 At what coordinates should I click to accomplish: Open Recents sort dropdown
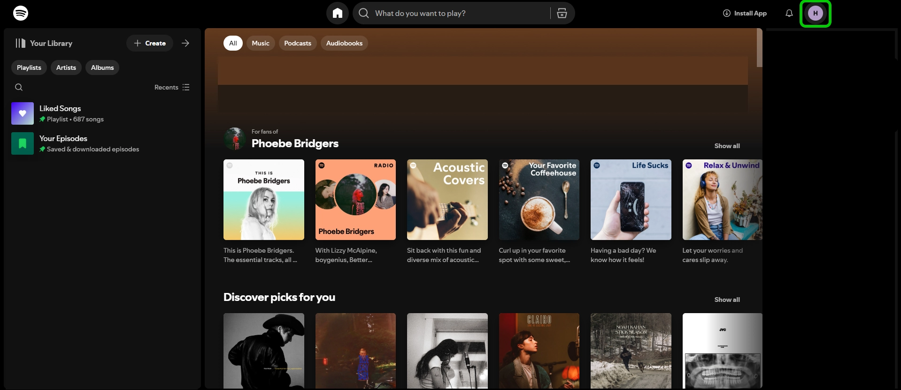[x=172, y=87]
